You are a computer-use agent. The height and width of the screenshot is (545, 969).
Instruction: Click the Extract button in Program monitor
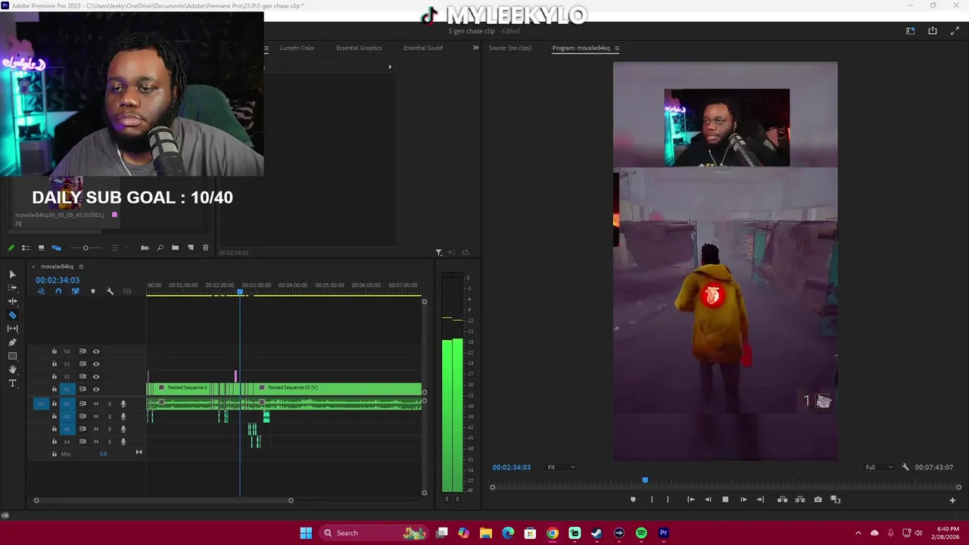800,500
